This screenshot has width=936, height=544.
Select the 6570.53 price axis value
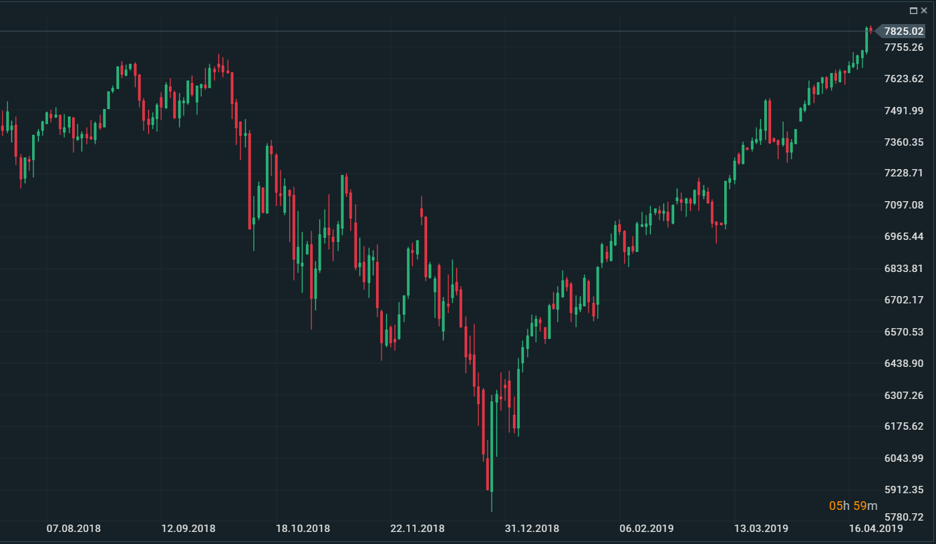coord(903,332)
